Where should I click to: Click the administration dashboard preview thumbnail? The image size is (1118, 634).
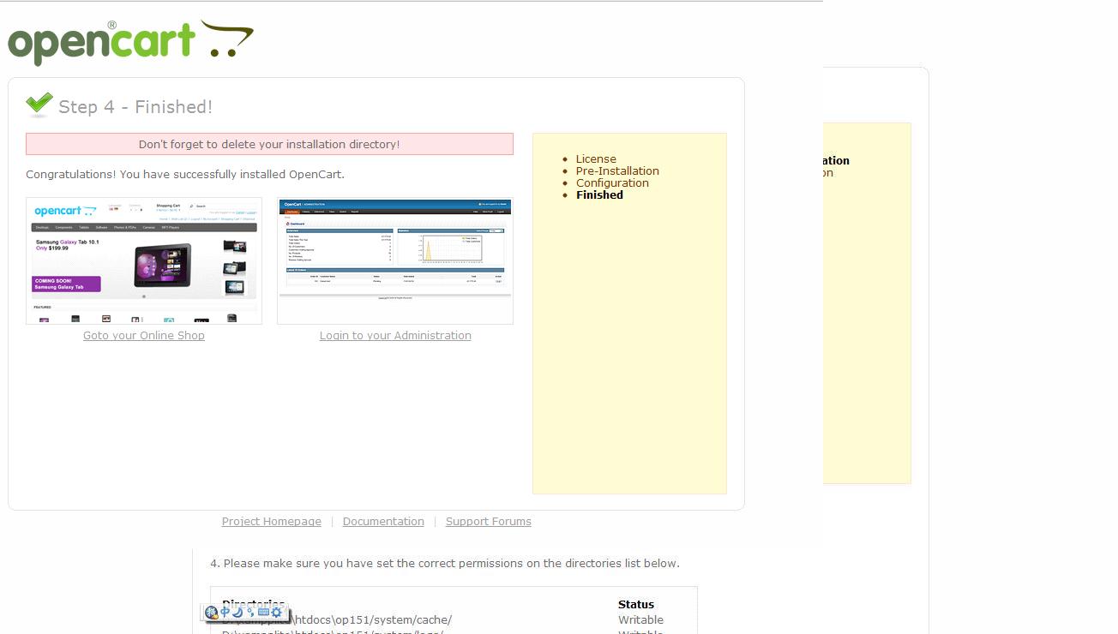tap(394, 260)
